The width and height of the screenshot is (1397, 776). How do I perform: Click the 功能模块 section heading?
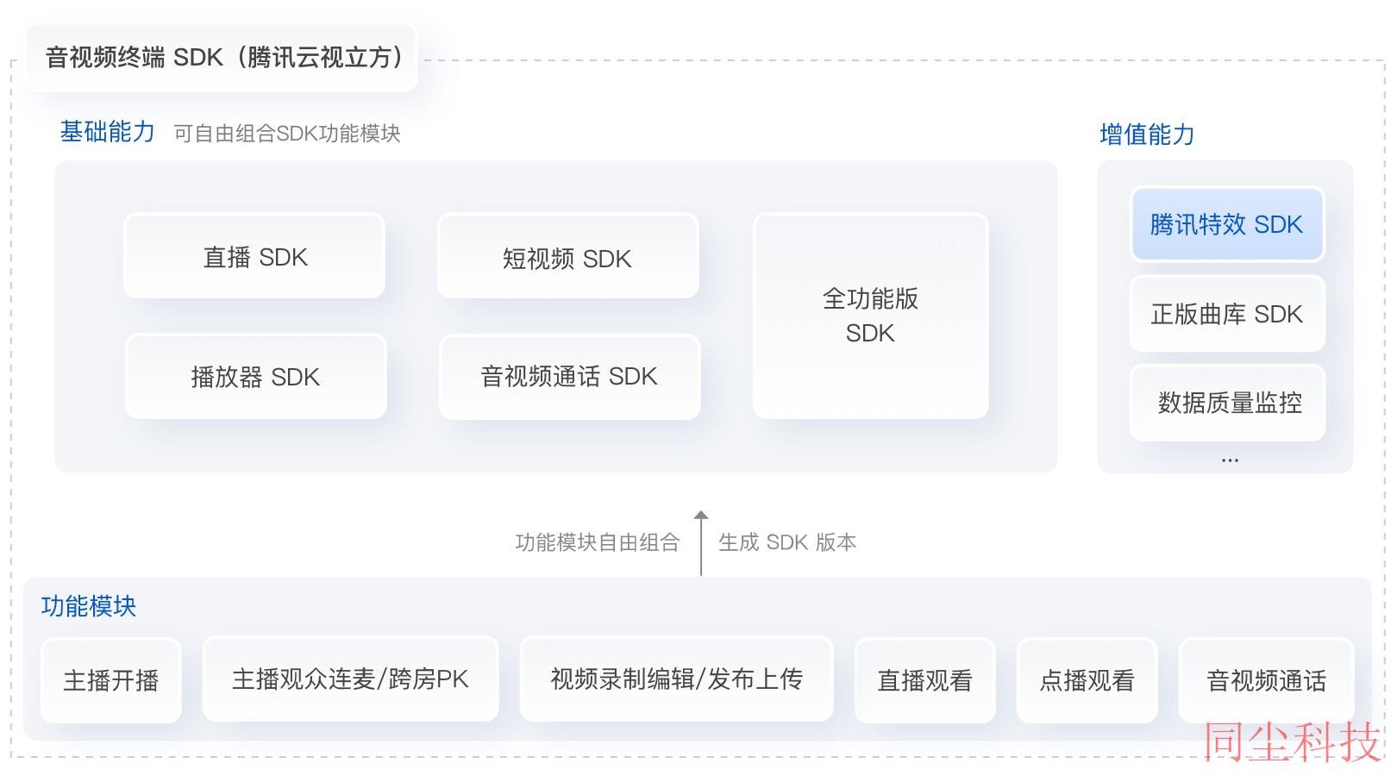pyautogui.click(x=89, y=606)
